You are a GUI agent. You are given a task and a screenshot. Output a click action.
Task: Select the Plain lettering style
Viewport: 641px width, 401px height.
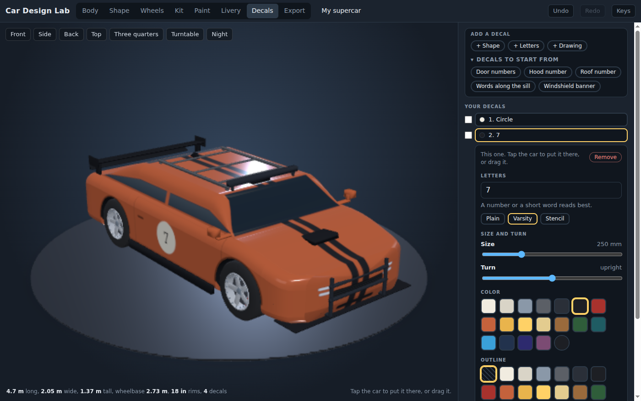(493, 219)
